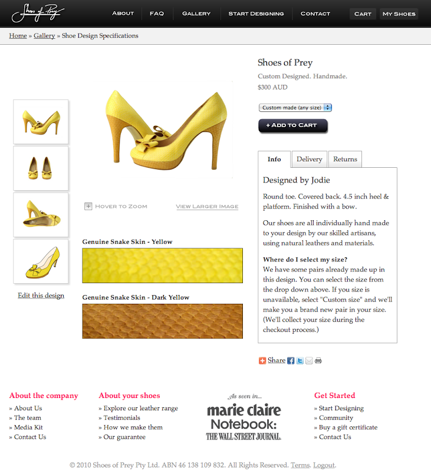Select the front view shoes thumbnail
The image size is (431, 471).
(41, 168)
